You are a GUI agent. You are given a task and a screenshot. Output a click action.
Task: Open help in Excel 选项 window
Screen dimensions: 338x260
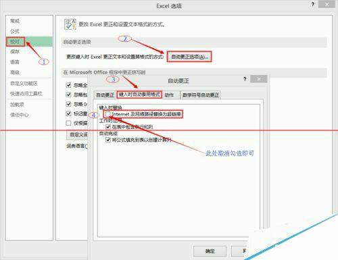coord(313,5)
